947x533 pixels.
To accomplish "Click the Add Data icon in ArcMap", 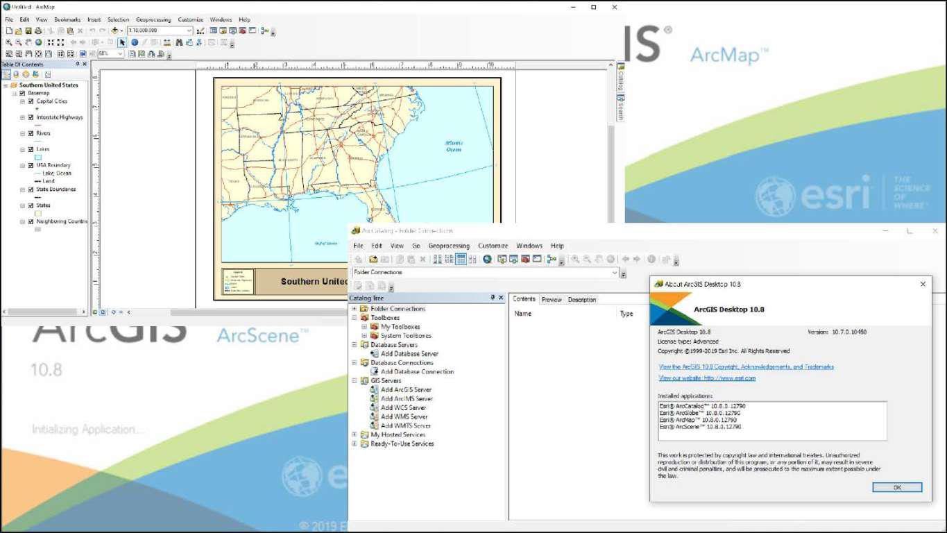I will pos(114,31).
